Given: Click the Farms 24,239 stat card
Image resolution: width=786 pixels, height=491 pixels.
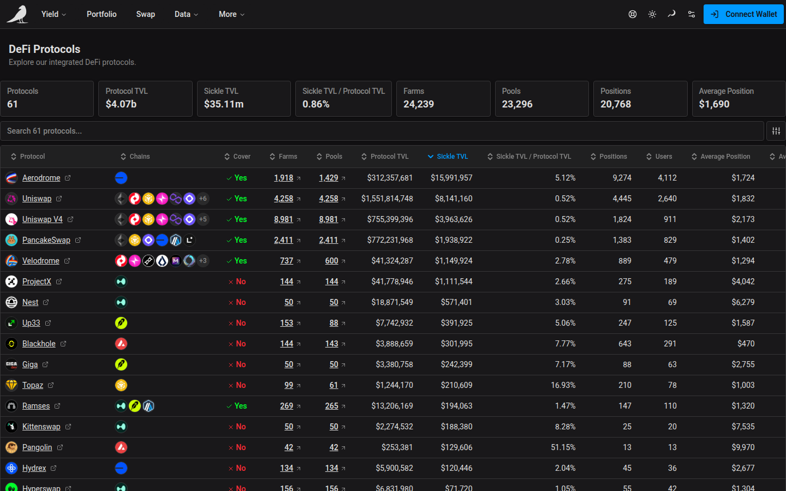Looking at the screenshot, I should (443, 99).
